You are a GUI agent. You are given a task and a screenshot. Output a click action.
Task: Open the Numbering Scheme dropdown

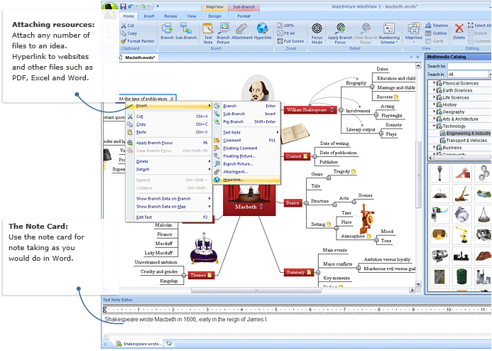pyautogui.click(x=389, y=33)
